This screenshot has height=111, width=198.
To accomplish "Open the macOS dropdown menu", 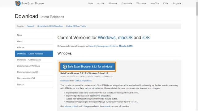I will point(155,3).
